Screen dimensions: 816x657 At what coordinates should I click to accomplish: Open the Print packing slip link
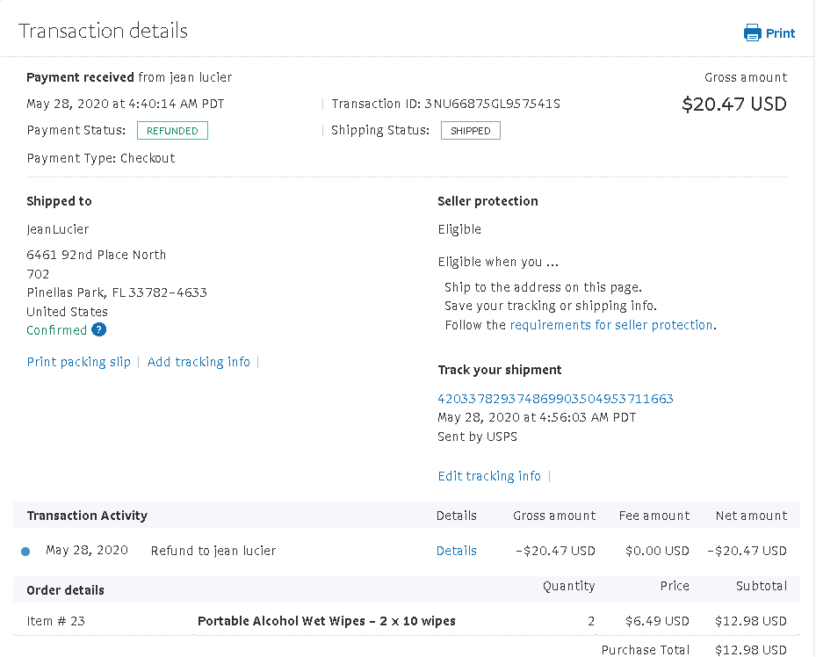coord(78,362)
